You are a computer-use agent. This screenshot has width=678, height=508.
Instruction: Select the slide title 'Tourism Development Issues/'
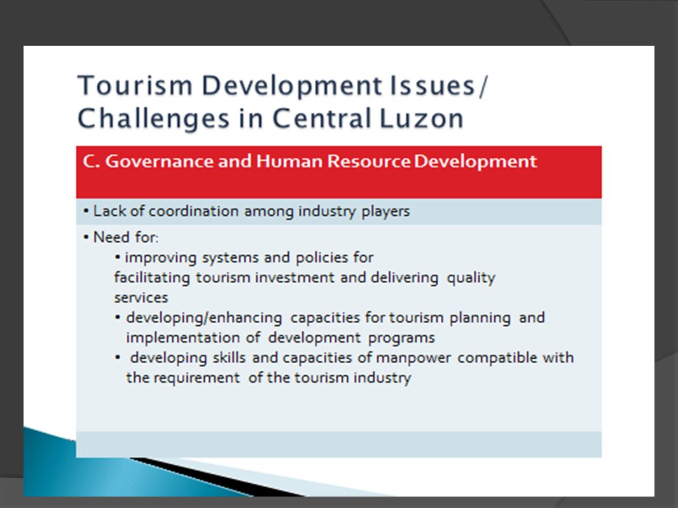[x=283, y=86]
